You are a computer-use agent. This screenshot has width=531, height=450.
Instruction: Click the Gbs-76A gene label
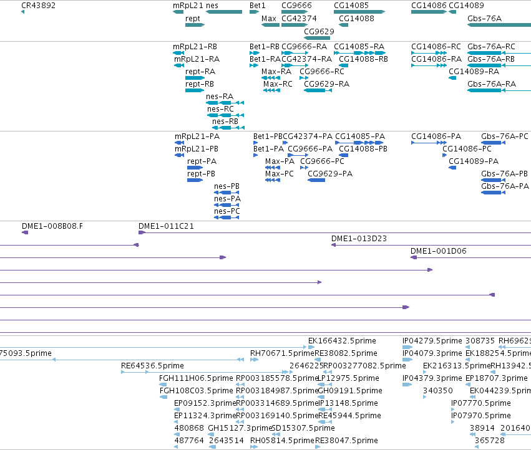pyautogui.click(x=484, y=19)
